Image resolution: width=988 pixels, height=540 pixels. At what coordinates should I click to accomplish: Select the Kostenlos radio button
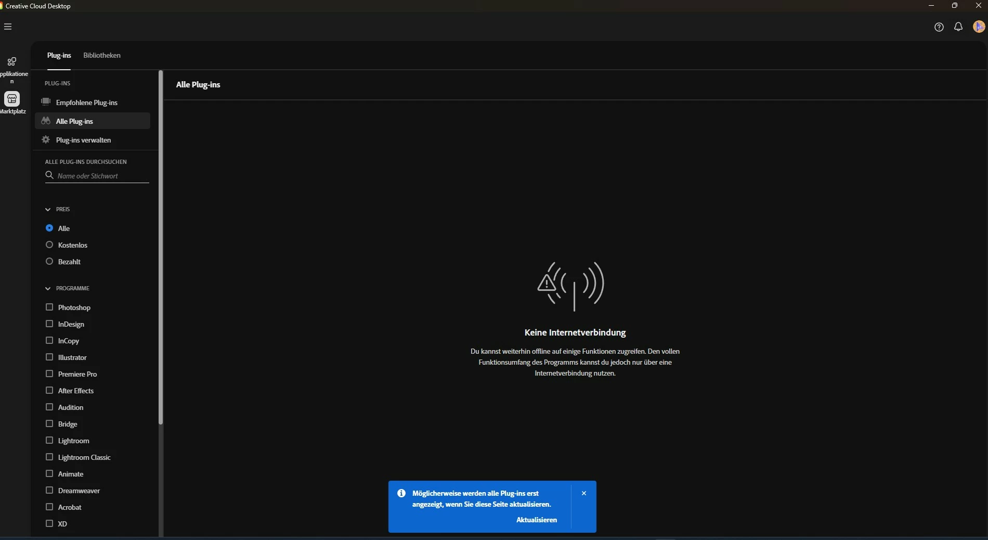(x=49, y=245)
